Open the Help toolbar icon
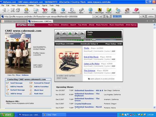Screen dimensions: 156x117 tap(90, 11)
